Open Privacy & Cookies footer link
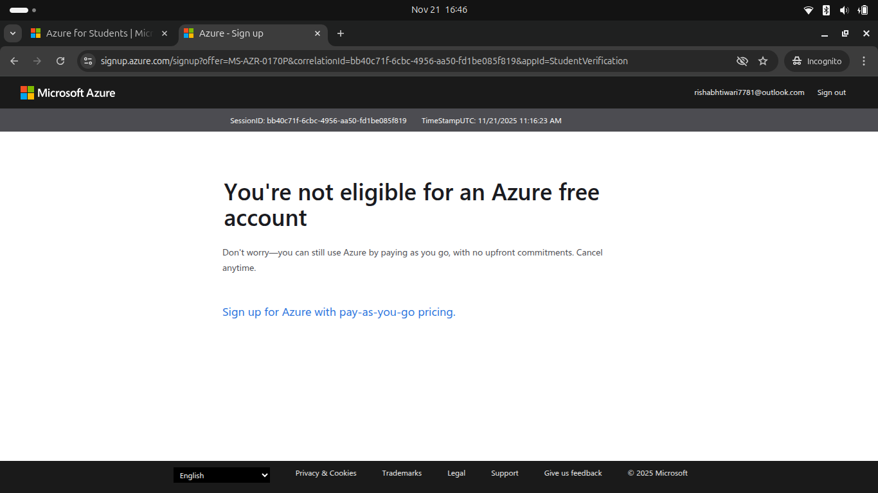This screenshot has height=493, width=878. point(326,473)
